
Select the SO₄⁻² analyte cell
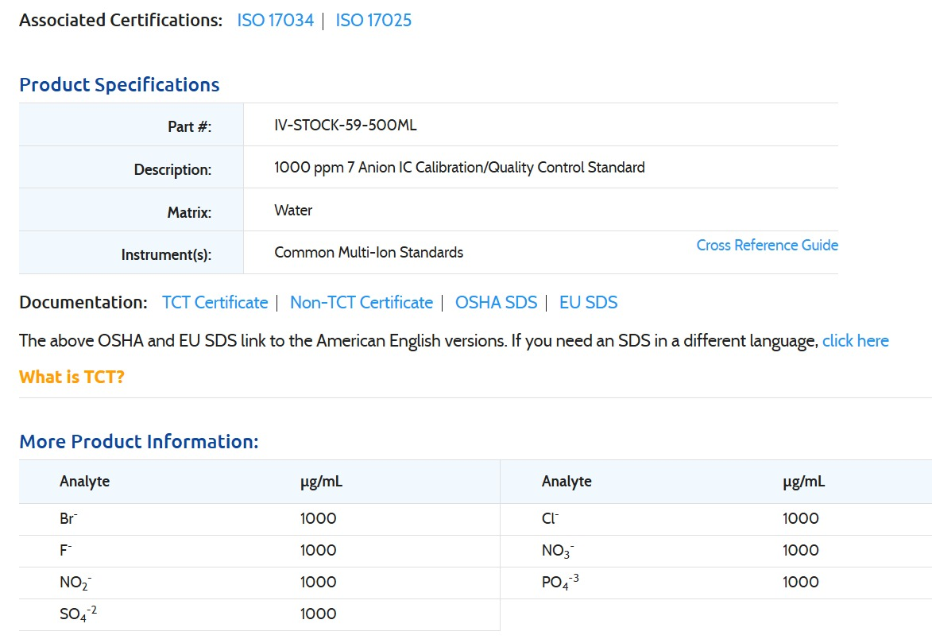78,614
